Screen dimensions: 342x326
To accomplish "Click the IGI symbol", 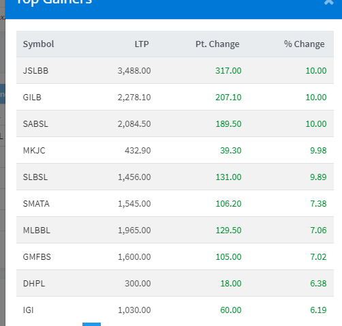I will point(28,310).
